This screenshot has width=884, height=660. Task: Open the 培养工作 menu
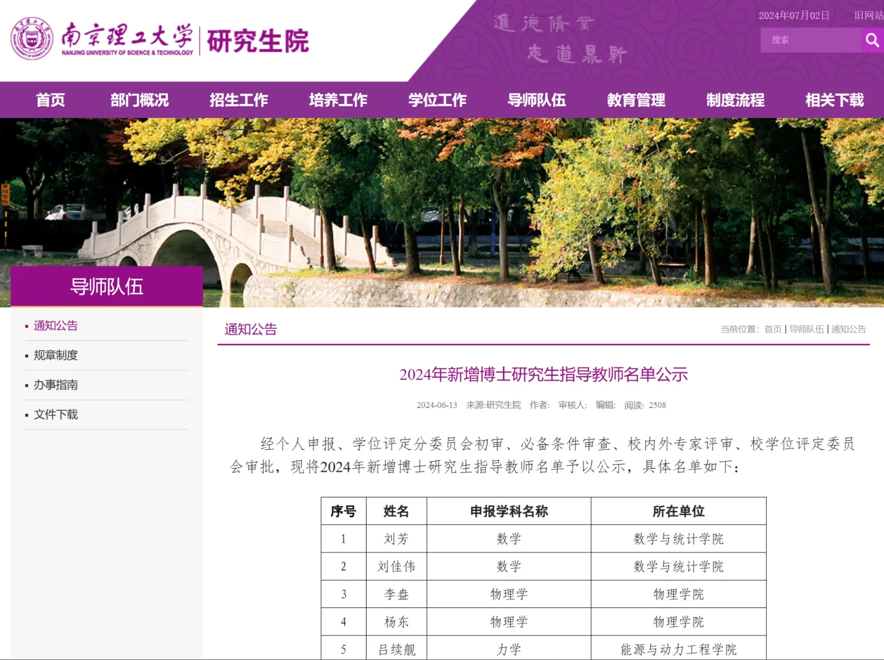338,100
